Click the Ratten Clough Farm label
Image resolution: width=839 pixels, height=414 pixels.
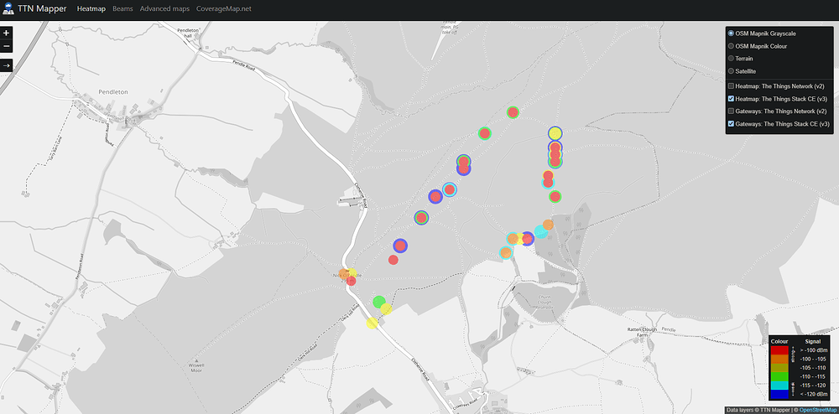pos(641,332)
